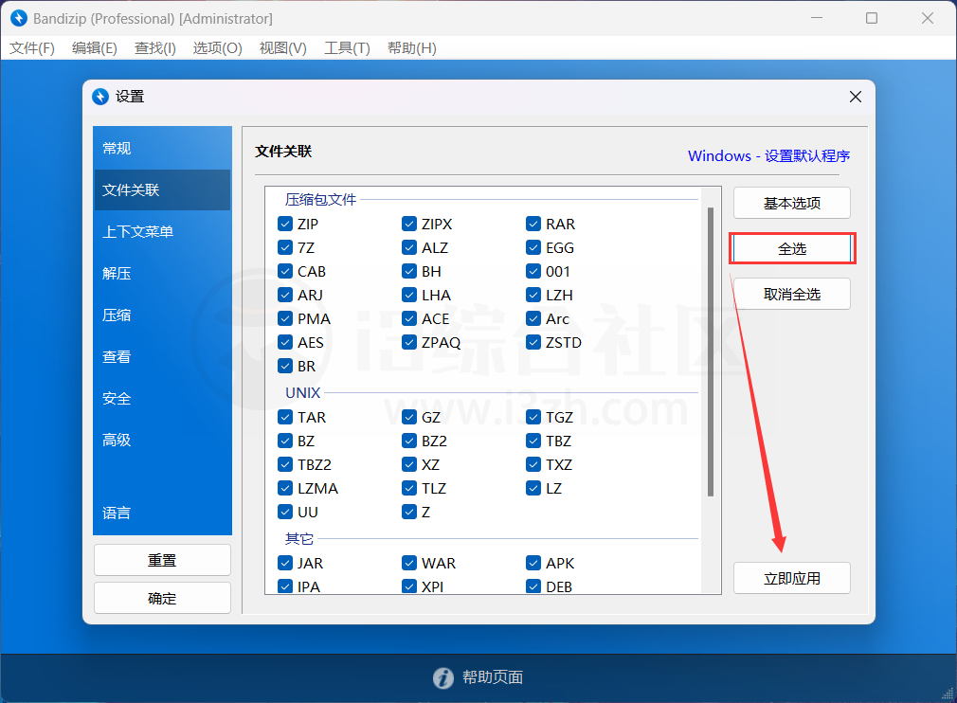The width and height of the screenshot is (957, 703).
Task: Toggle the JAR checkbox
Action: [x=285, y=564]
